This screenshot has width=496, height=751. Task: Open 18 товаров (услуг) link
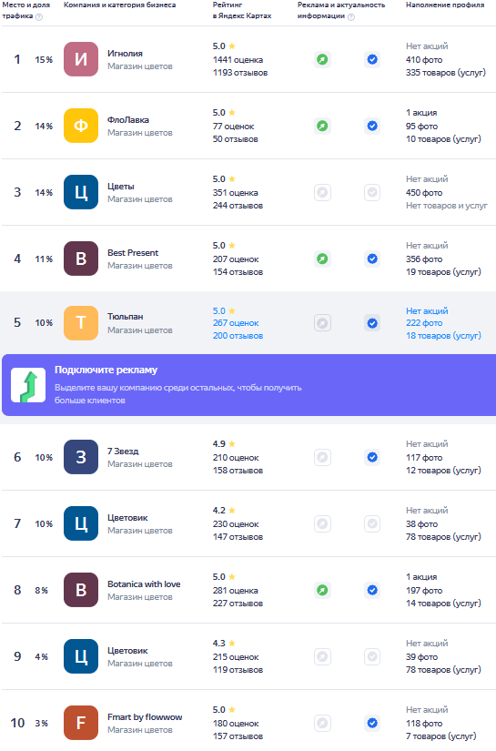[443, 336]
